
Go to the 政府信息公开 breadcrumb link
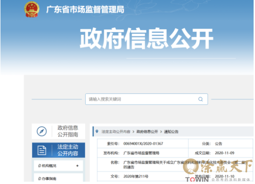point(147,131)
